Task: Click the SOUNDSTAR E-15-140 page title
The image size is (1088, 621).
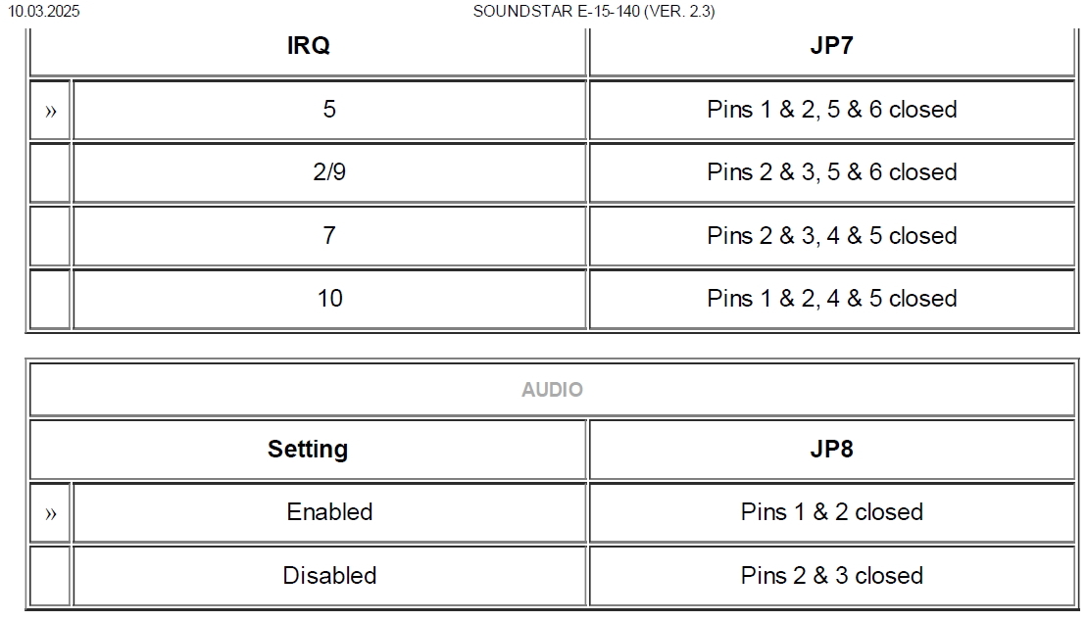Action: click(593, 12)
